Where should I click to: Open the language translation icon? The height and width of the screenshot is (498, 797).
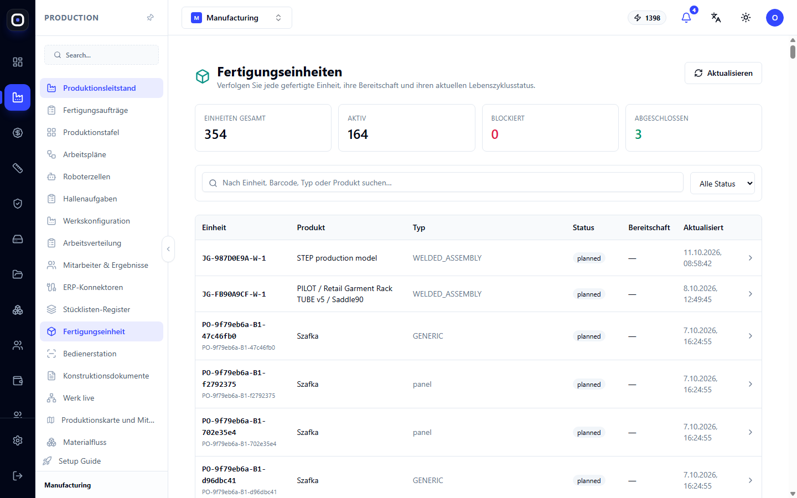tap(716, 18)
